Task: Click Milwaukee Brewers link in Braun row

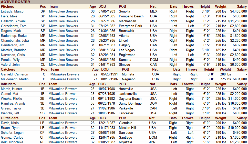Action: coord(63,128)
